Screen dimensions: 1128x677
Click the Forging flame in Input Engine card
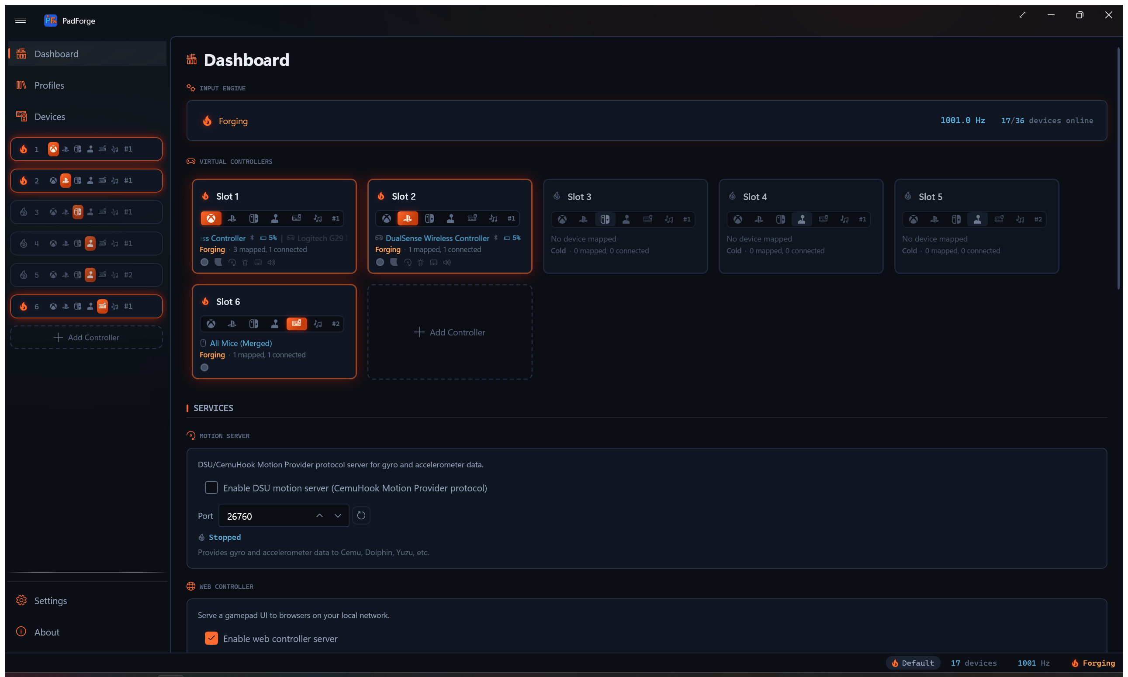207,121
